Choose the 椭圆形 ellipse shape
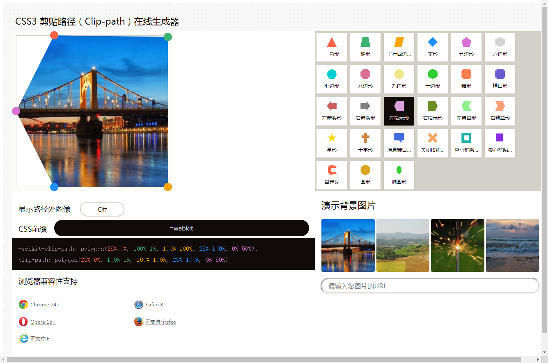Image resolution: width=548 pixels, height=363 pixels. [399, 175]
